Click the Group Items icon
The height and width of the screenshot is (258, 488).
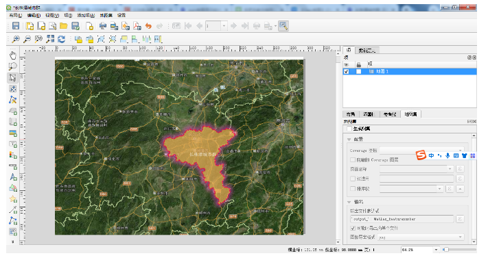point(101,39)
